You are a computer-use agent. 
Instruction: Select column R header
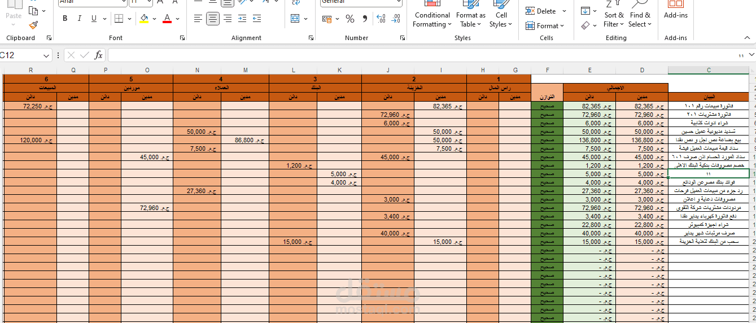point(30,70)
